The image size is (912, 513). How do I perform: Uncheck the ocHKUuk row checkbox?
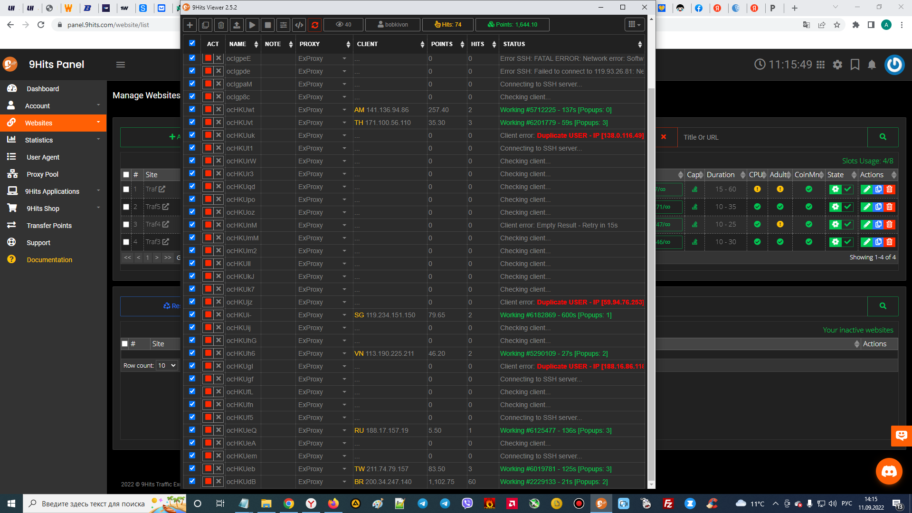pyautogui.click(x=192, y=135)
